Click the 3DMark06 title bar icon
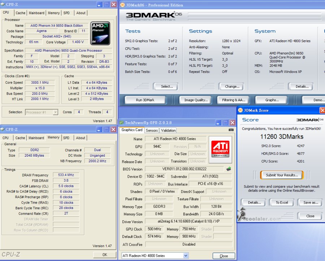Viewport: 325px width, 261px height. [x=122, y=5]
